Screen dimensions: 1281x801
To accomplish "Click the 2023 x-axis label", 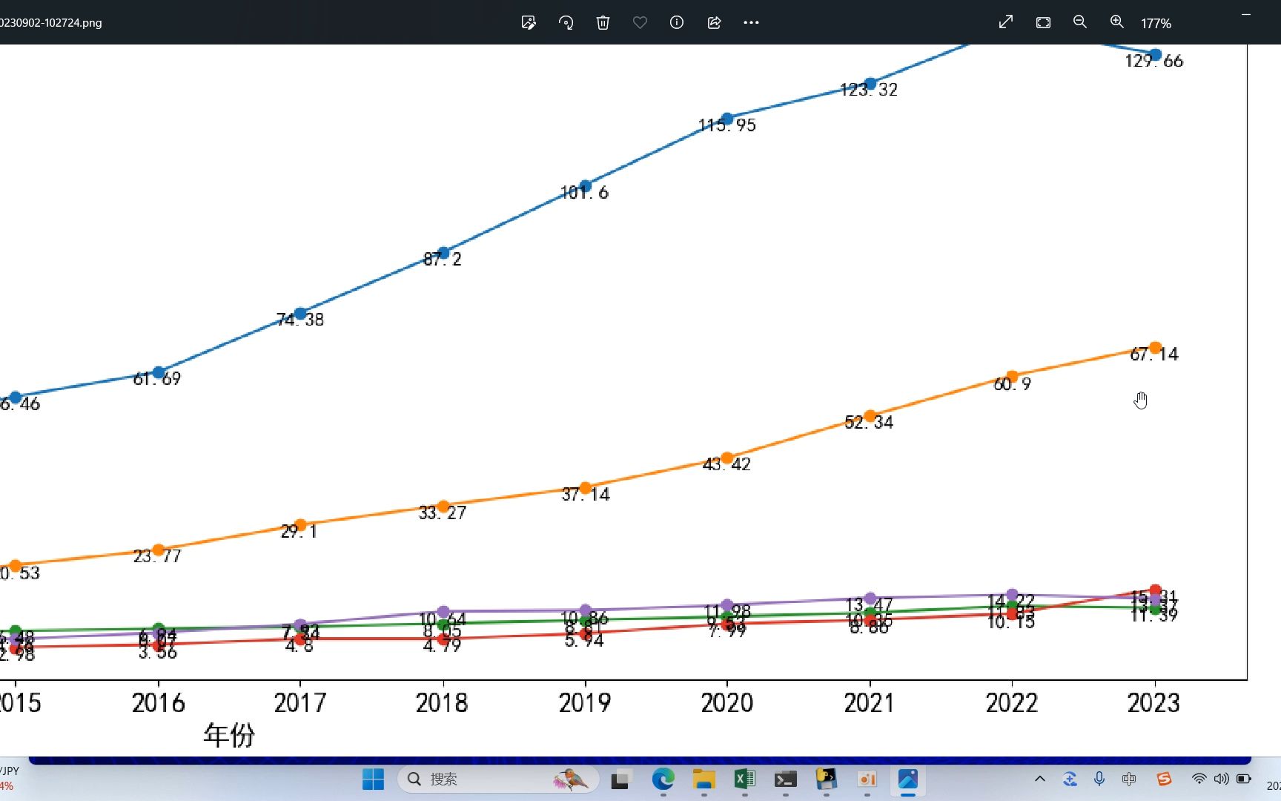I will (1153, 702).
